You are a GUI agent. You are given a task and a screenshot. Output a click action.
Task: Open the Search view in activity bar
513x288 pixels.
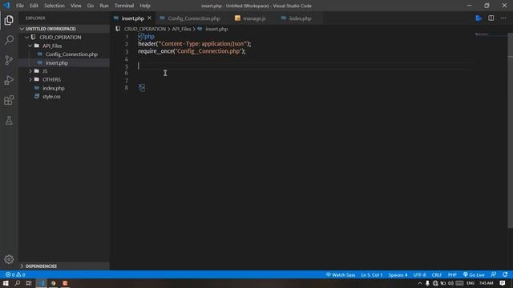(9, 40)
